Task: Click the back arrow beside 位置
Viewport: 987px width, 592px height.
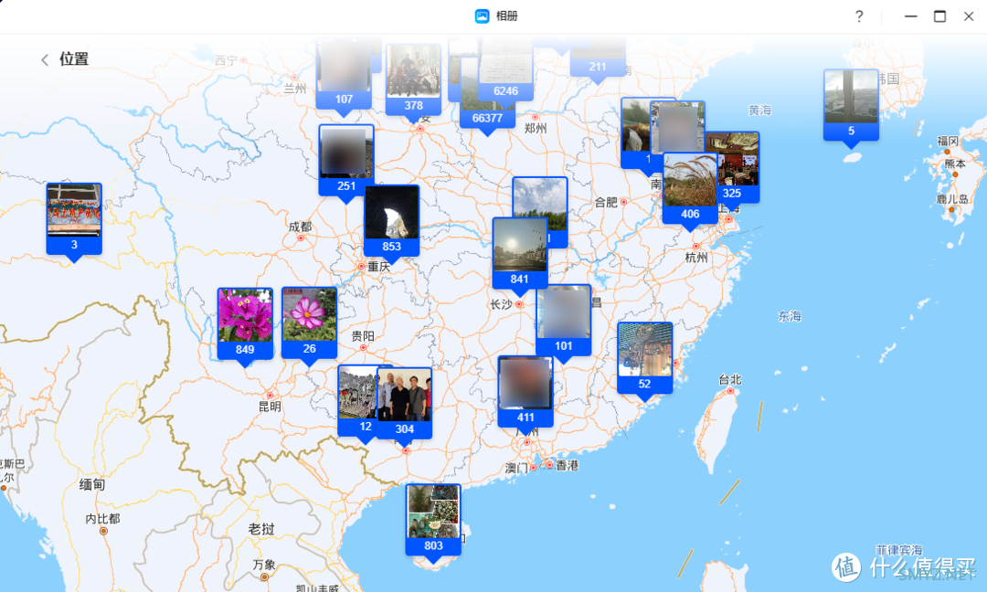Action: tap(44, 59)
